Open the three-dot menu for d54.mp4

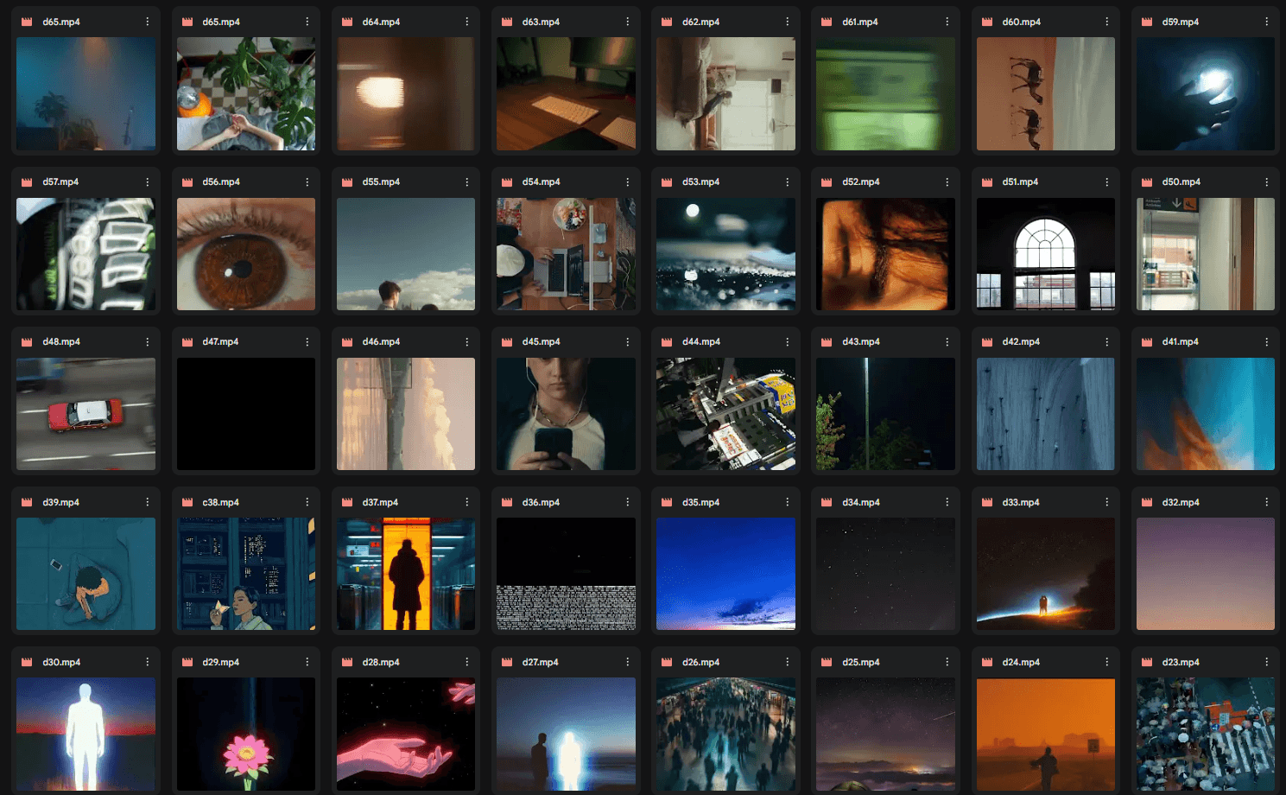[x=628, y=182]
